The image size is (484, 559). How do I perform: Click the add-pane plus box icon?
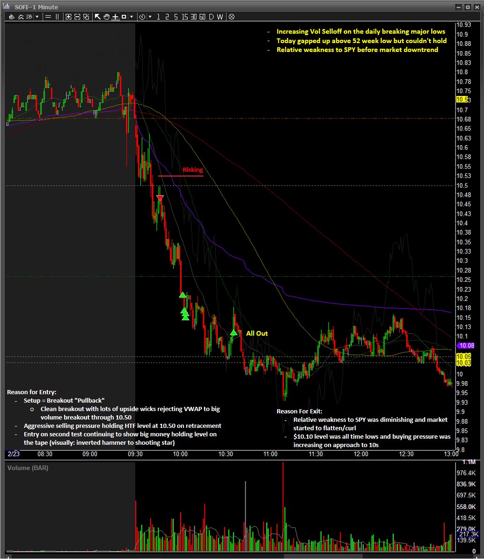tap(68, 17)
